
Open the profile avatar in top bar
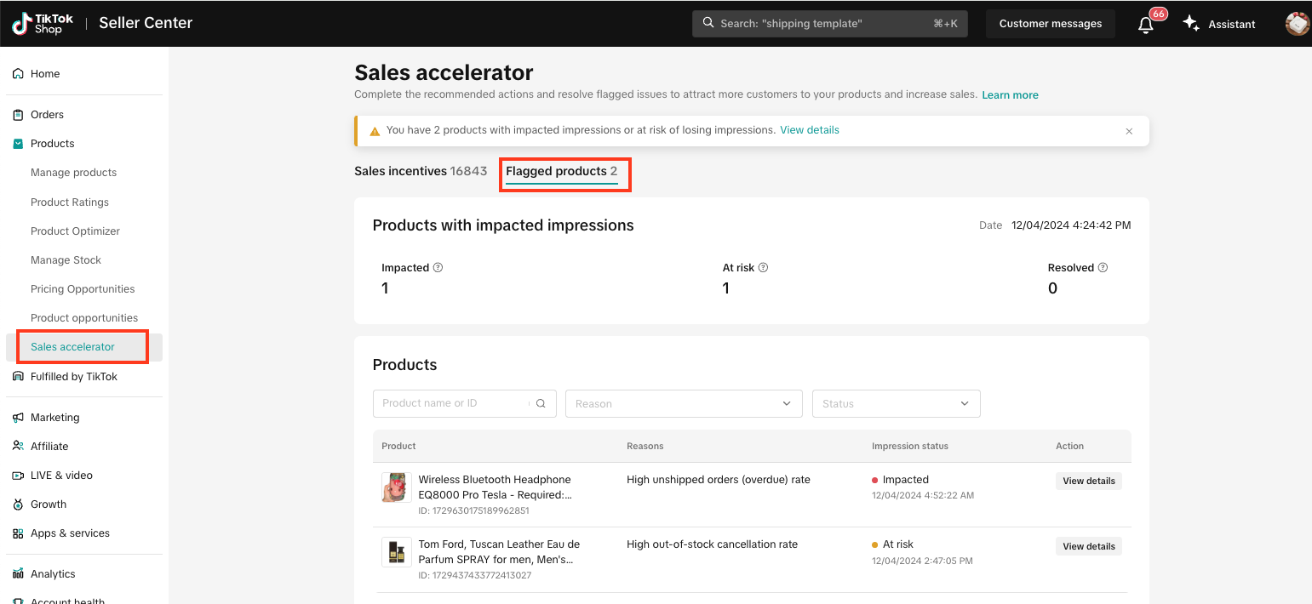[x=1297, y=24]
